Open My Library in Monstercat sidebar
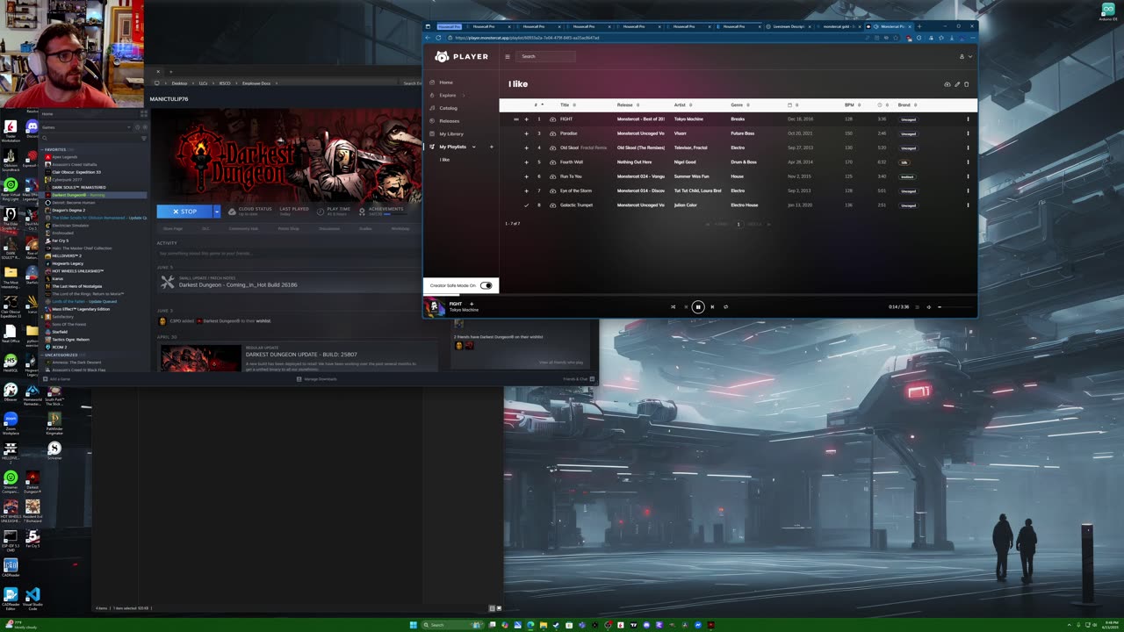This screenshot has width=1124, height=632. (450, 133)
